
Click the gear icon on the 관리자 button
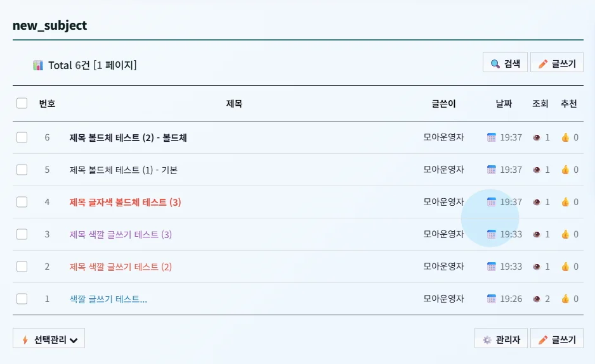pos(487,340)
